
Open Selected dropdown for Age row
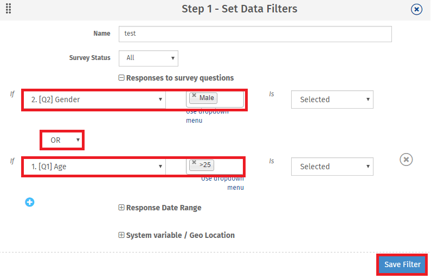pos(332,167)
